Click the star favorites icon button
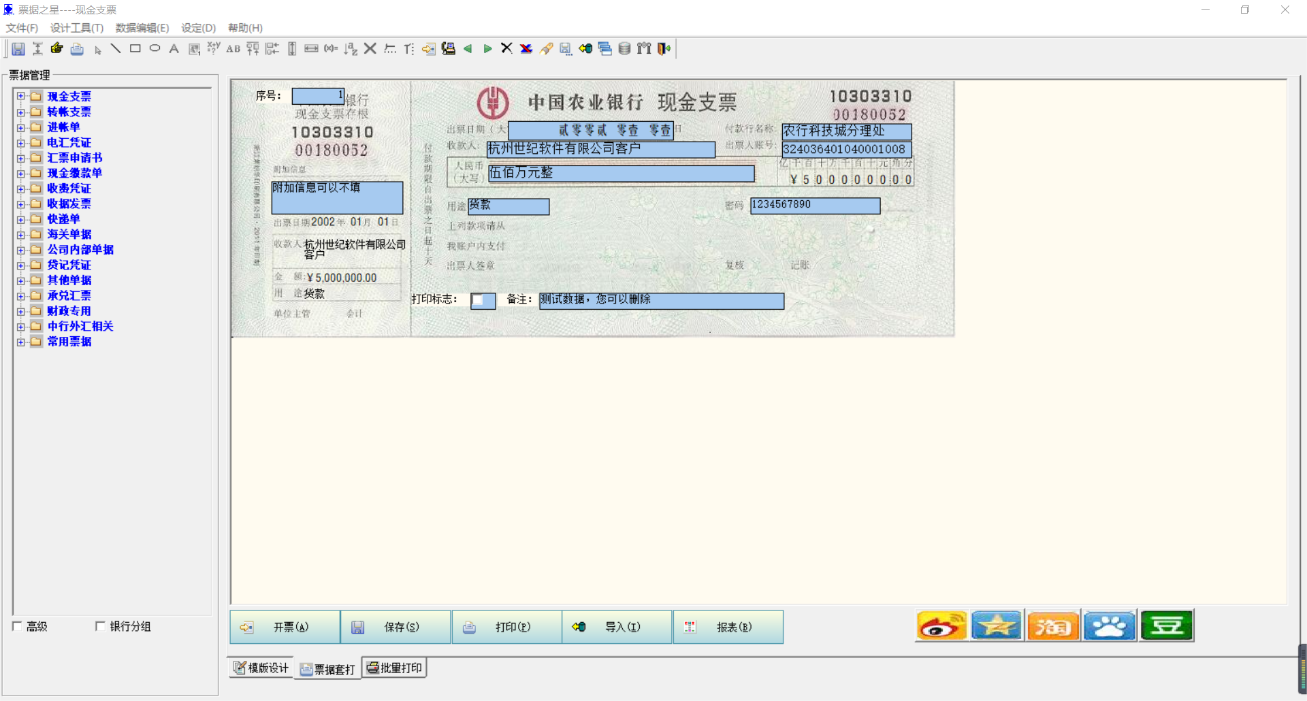1307x701 pixels. point(997,626)
